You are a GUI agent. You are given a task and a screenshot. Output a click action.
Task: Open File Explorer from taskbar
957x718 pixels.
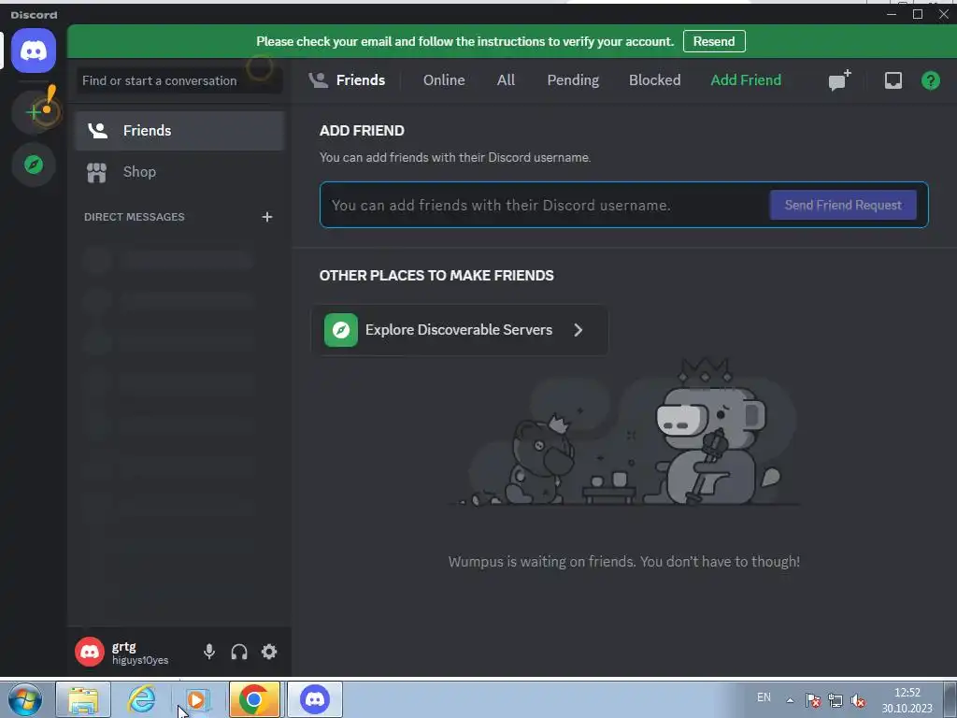tap(83, 699)
